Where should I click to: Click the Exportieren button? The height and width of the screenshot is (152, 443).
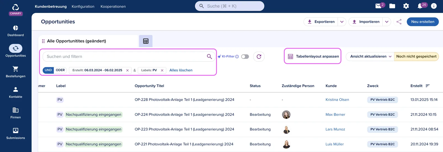(321, 22)
